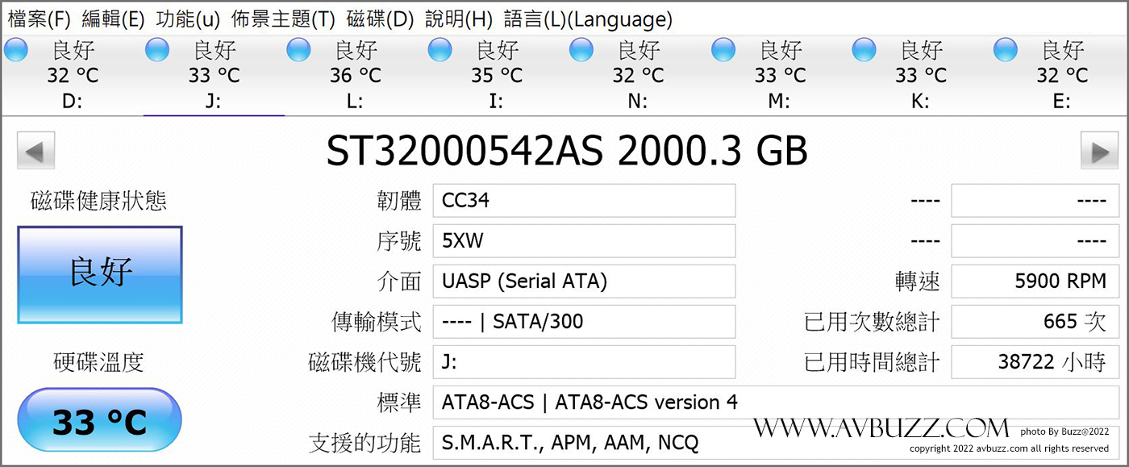Click the 標準 label
Screen dimensions: 1129x467
399,402
